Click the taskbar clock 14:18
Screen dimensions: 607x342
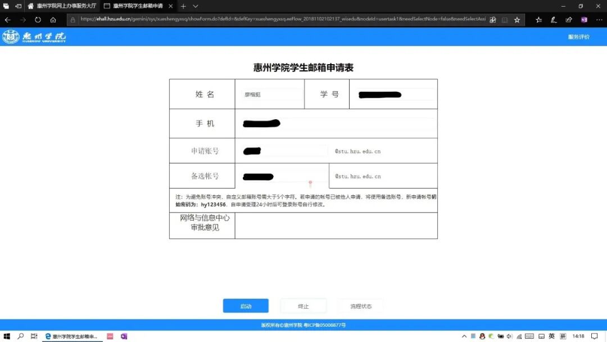coord(578,336)
